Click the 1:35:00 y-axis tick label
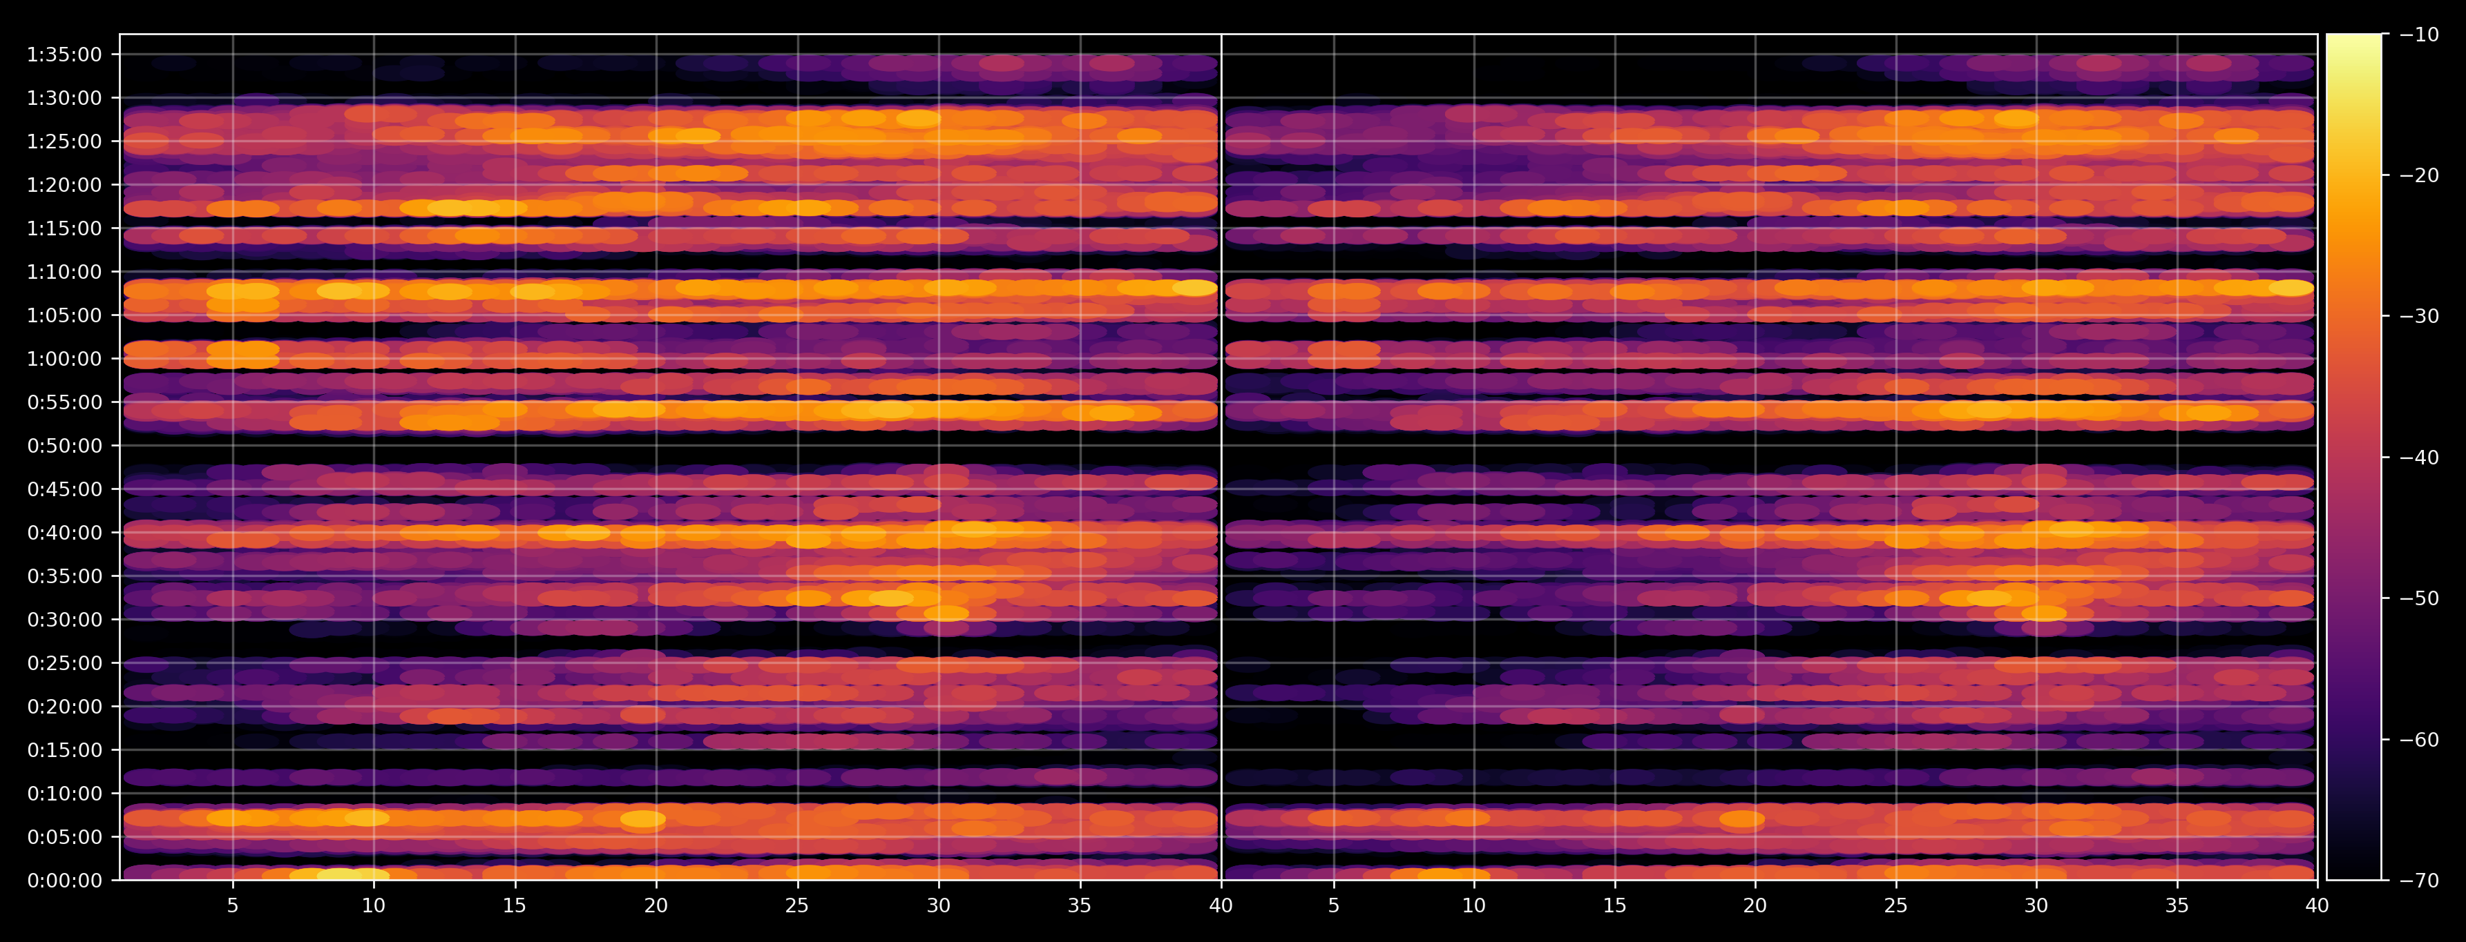The height and width of the screenshot is (942, 2466). [64, 55]
